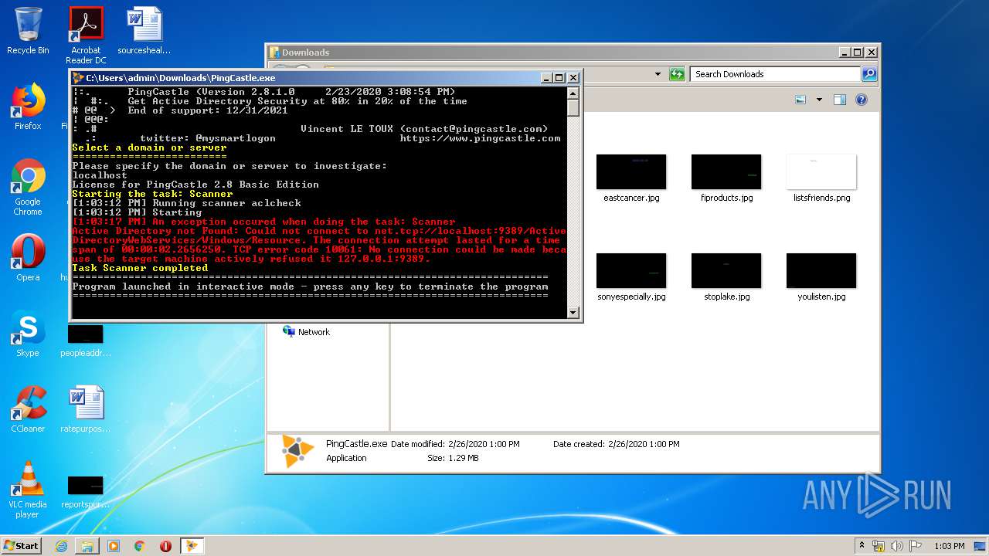The image size is (989, 556).
Task: Open Windows Media Player from taskbar
Action: (x=114, y=546)
